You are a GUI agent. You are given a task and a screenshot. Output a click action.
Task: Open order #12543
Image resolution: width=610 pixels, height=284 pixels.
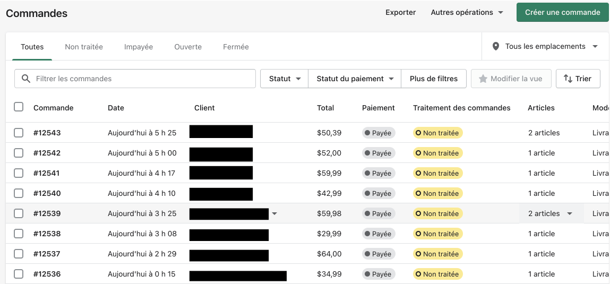[x=47, y=133]
